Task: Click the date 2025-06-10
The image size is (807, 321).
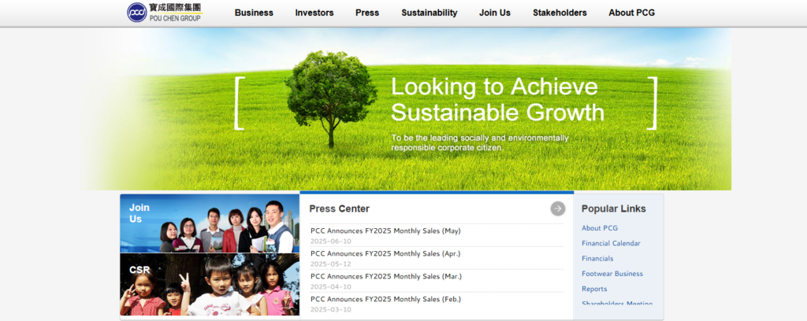Action: 331,242
